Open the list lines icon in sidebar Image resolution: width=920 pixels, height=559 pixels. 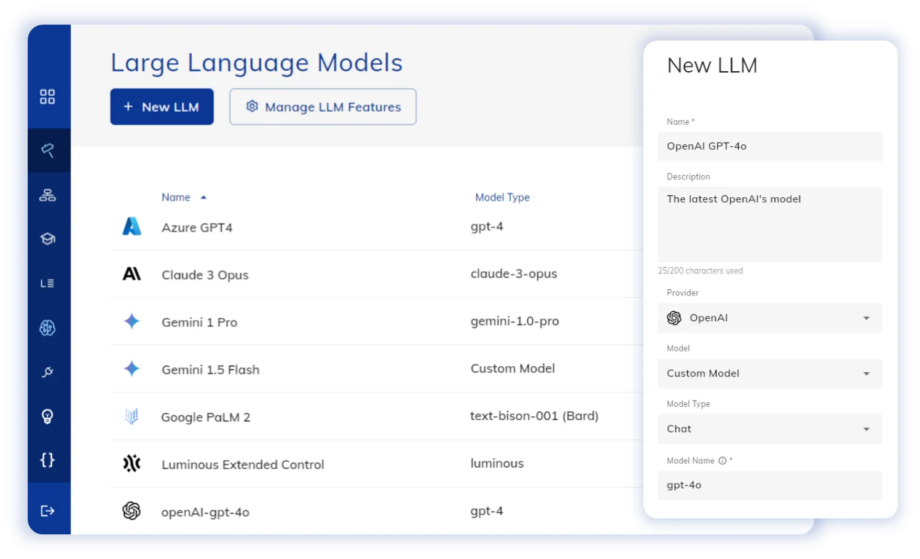[47, 283]
